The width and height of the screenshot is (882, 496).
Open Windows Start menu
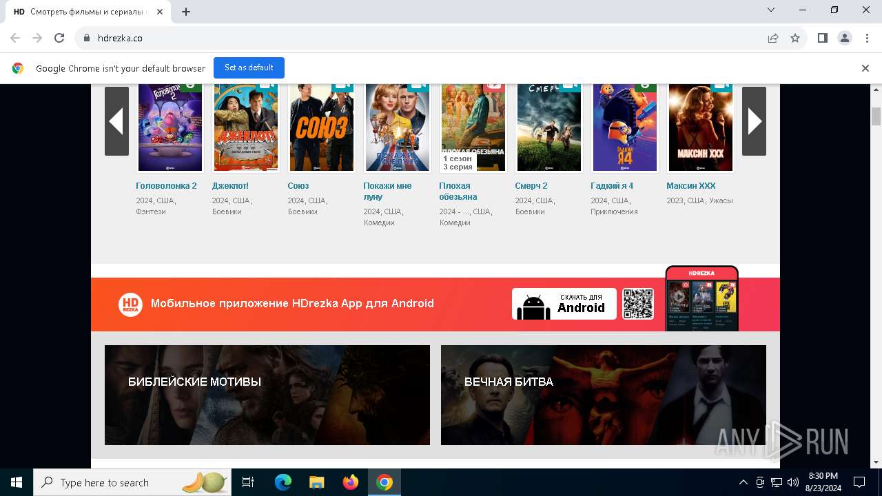pos(17,482)
